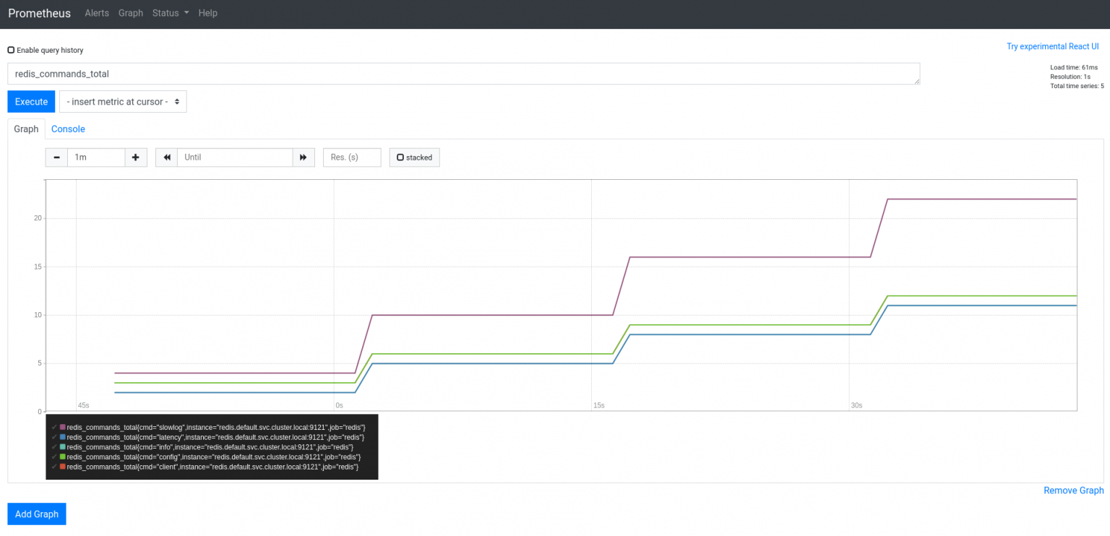This screenshot has height=536, width=1110.
Task: Click the double-right arrows to shift graph later
Action: [304, 157]
